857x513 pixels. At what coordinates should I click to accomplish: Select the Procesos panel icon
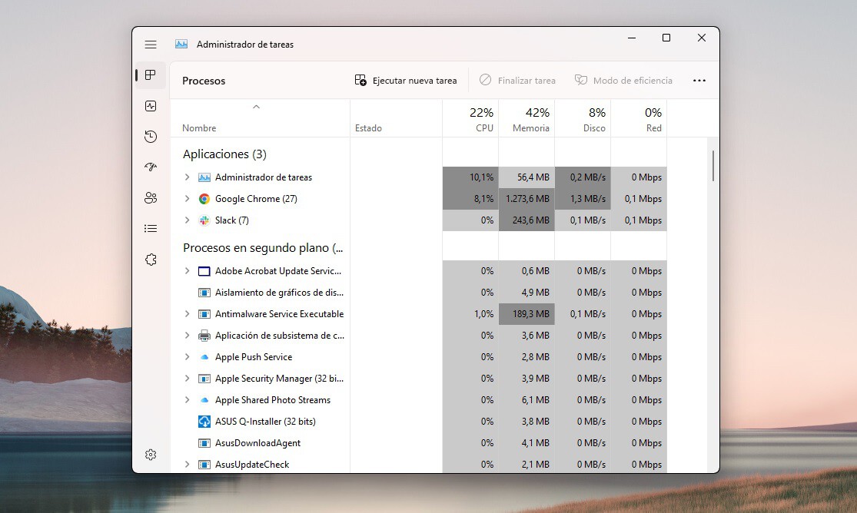(x=151, y=75)
